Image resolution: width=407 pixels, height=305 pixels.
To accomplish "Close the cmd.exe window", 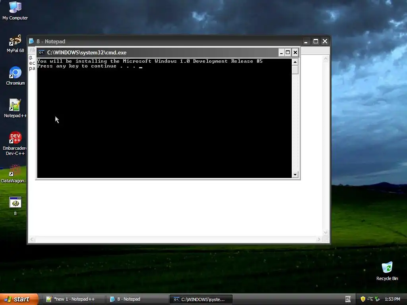I will tap(295, 53).
